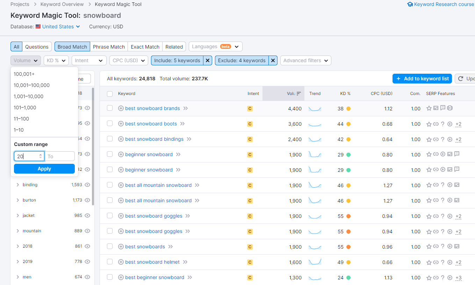475x285 pixels.
Task: Click the sitelinks icon for "best snowboard boots"
Action: pyautogui.click(x=436, y=124)
